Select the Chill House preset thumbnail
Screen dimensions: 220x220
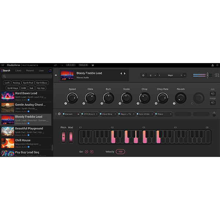(8, 143)
